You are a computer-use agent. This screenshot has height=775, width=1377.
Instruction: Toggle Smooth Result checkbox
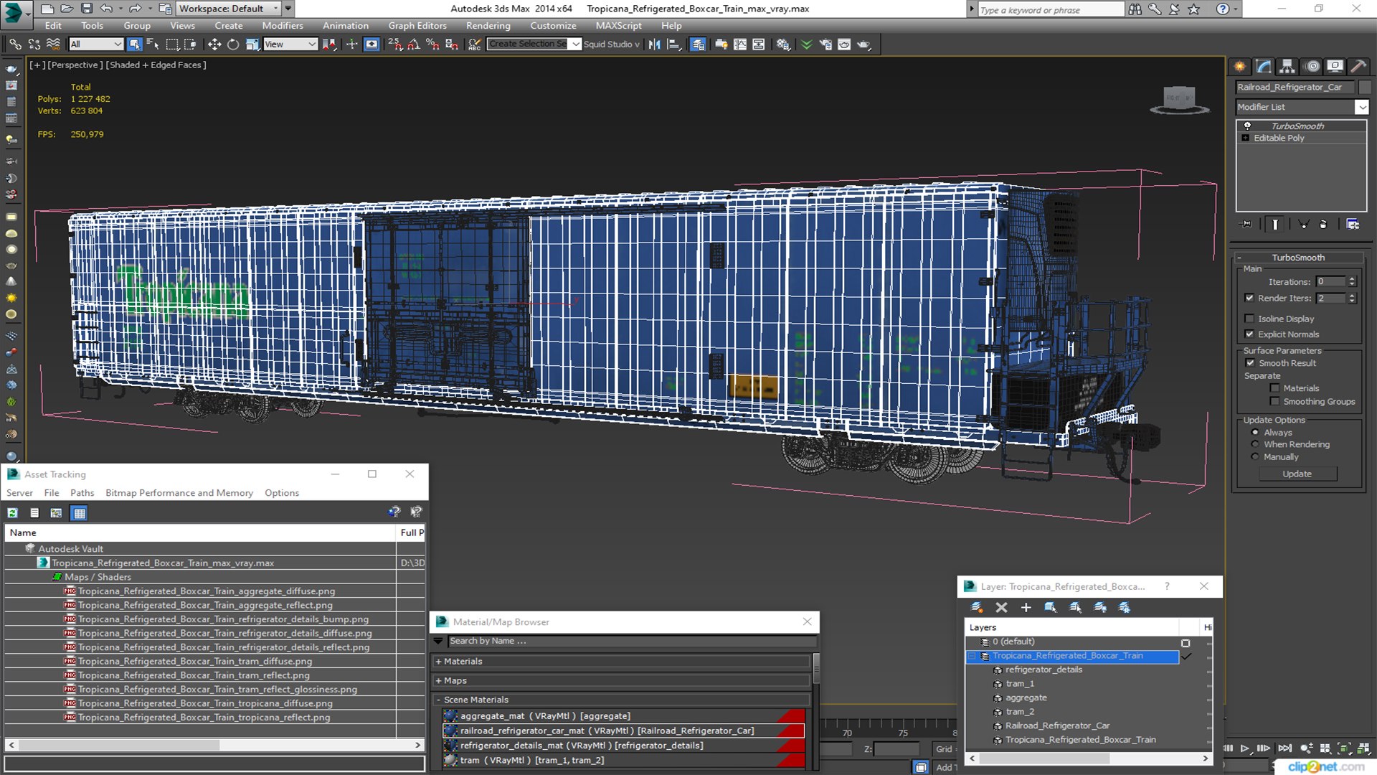(x=1250, y=363)
